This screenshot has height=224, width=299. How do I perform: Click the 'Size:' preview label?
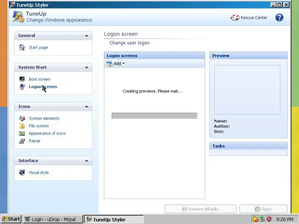219,131
